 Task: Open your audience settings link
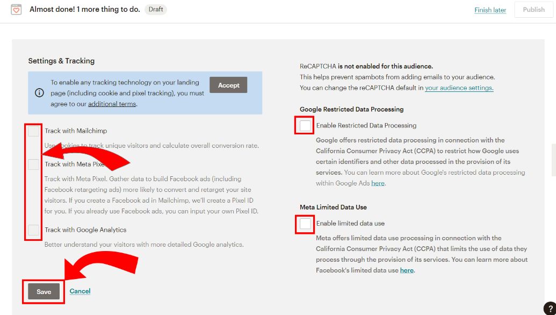(x=459, y=88)
